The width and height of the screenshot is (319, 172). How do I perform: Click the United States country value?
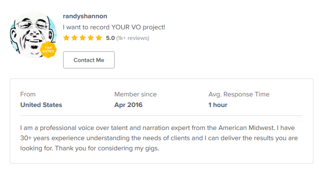coord(41,105)
